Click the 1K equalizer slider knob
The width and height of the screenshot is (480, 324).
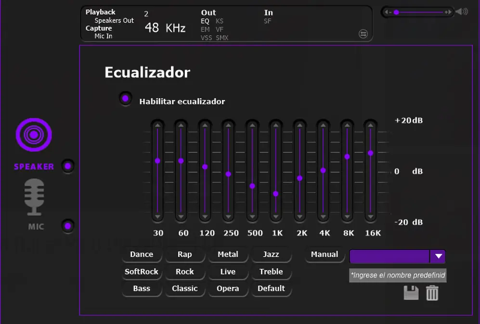click(276, 194)
